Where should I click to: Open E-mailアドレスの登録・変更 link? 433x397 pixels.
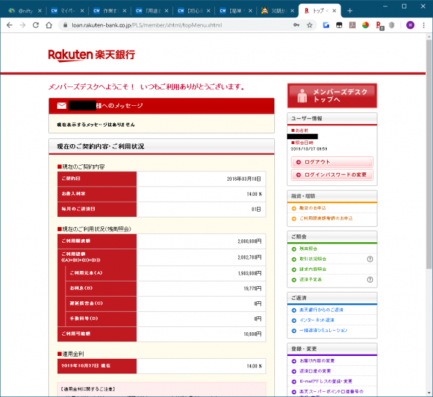[326, 381]
